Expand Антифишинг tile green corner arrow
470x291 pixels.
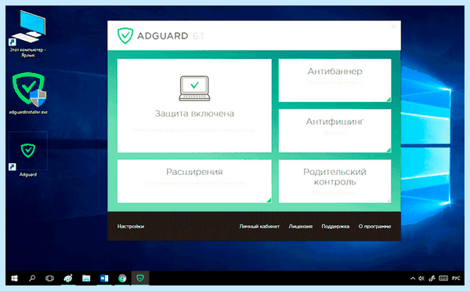[x=389, y=149]
